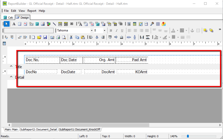This screenshot has width=223, height=139.
Task: Click the Save floppy disk icon
Action: pyautogui.click(x=45, y=37)
